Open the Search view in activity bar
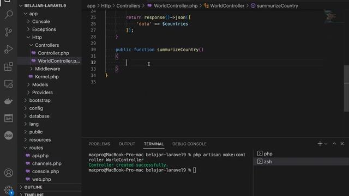Viewport: 349px width, 196px height. pyautogui.click(x=9, y=15)
